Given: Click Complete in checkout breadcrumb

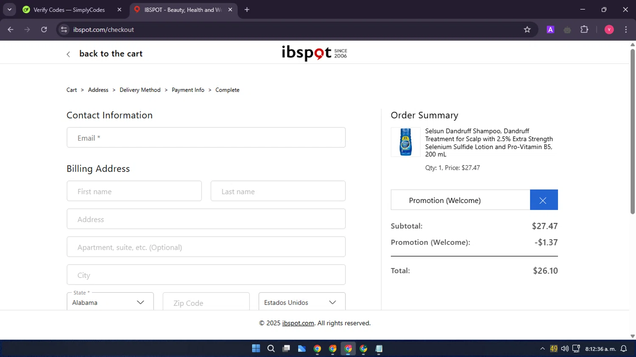Looking at the screenshot, I should pyautogui.click(x=227, y=90).
